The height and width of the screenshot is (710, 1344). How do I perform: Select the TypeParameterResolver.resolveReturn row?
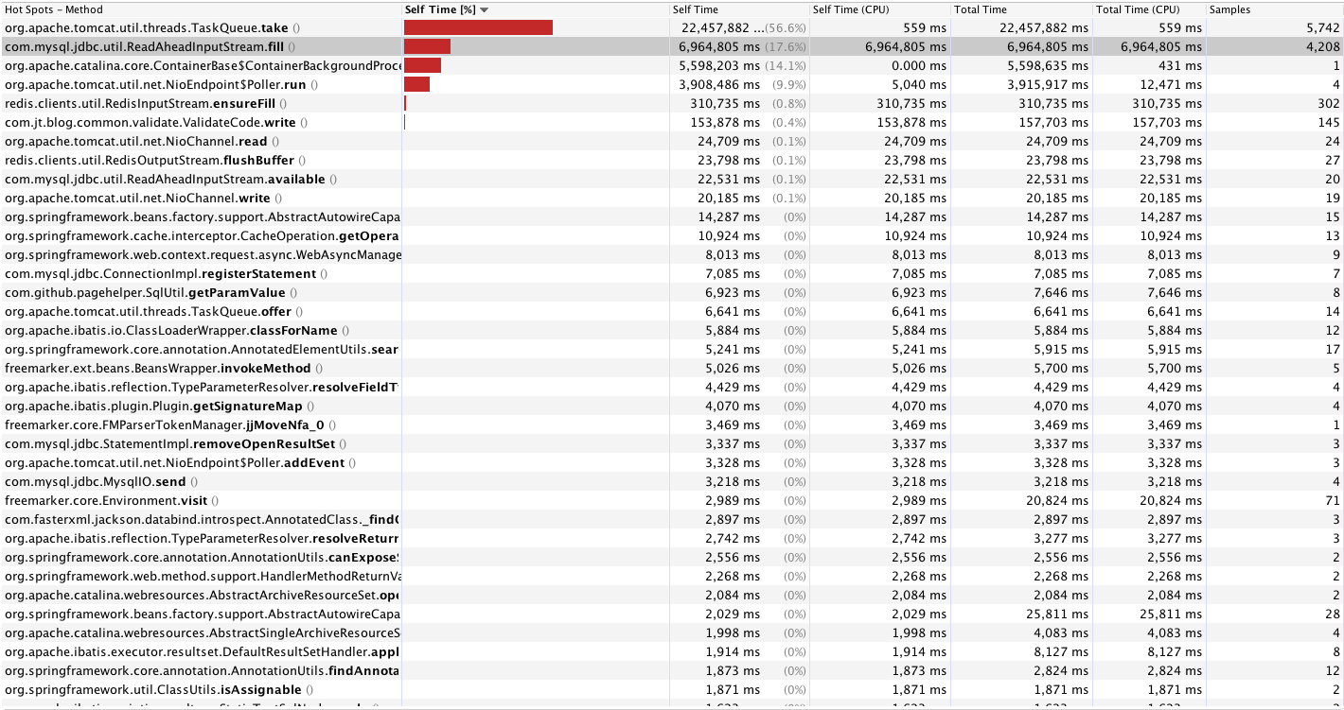click(x=672, y=539)
